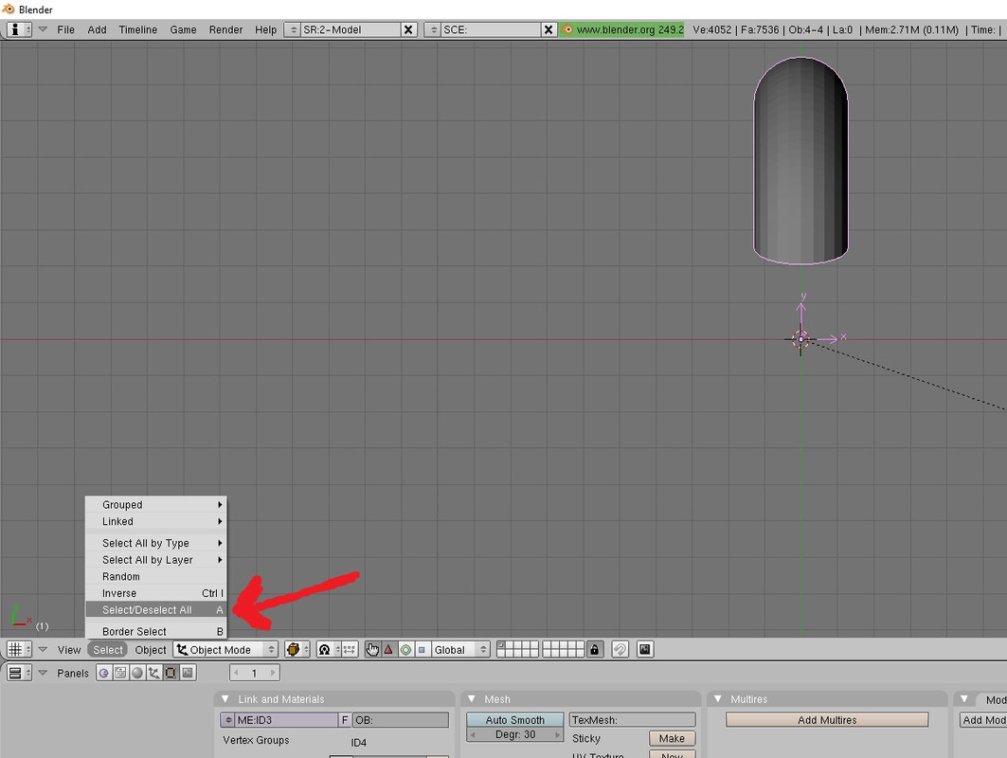
Task: Choose Select/Deselect All from menu
Action: coord(156,609)
